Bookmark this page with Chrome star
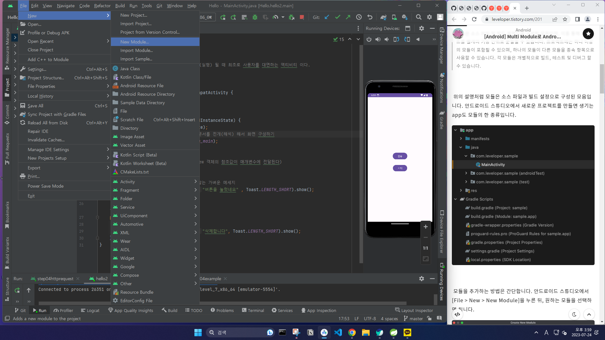 click(x=565, y=19)
